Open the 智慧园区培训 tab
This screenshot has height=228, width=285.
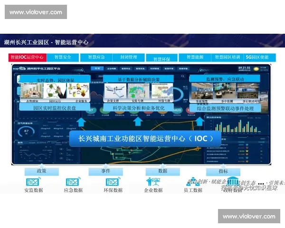pos(227,57)
